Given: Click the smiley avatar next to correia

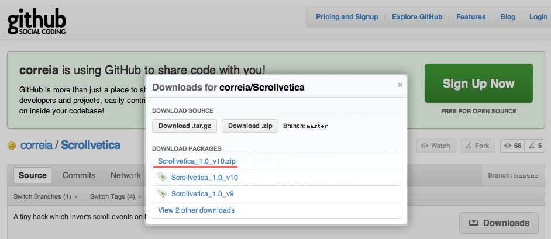Looking at the screenshot, I should point(12,146).
